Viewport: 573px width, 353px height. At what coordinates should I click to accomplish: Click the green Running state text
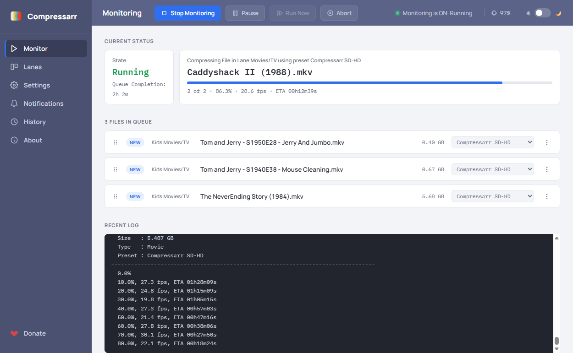131,72
